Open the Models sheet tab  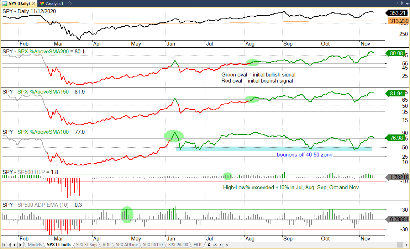coord(35,245)
